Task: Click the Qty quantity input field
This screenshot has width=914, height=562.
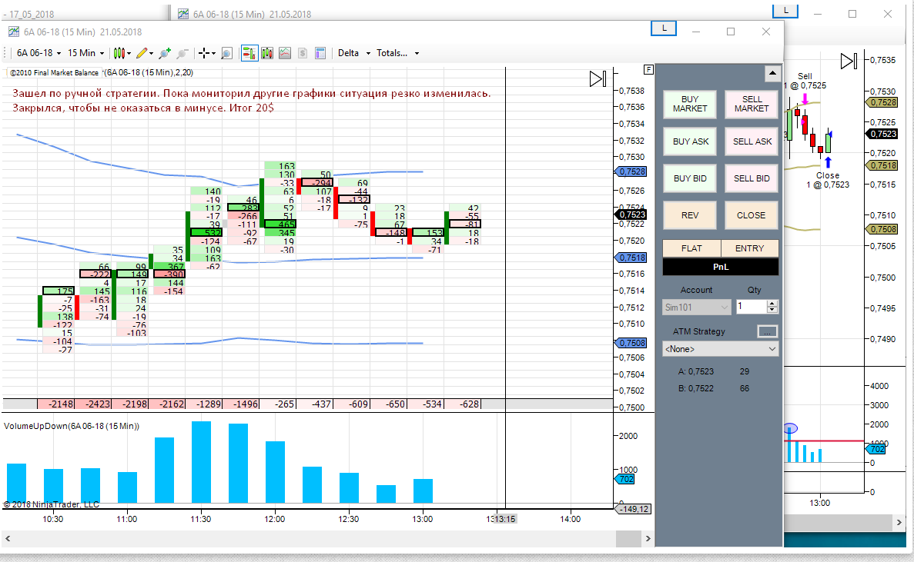Action: (x=750, y=307)
